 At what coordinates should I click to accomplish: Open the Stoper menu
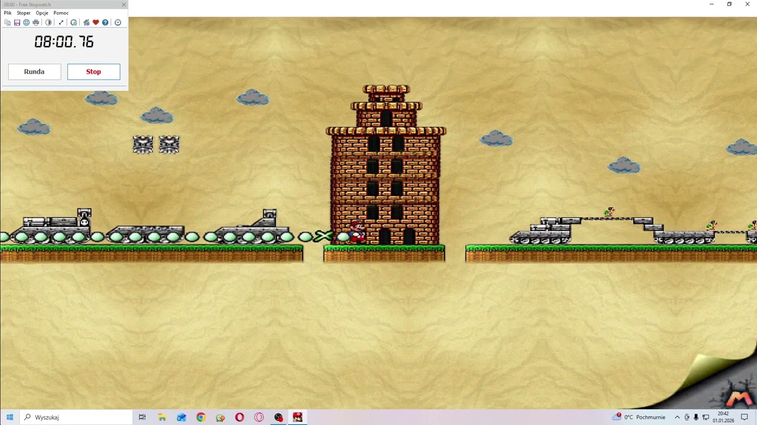[24, 13]
